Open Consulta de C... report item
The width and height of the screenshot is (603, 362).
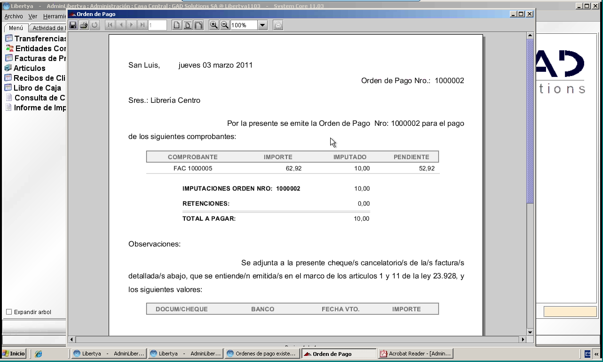click(x=36, y=98)
